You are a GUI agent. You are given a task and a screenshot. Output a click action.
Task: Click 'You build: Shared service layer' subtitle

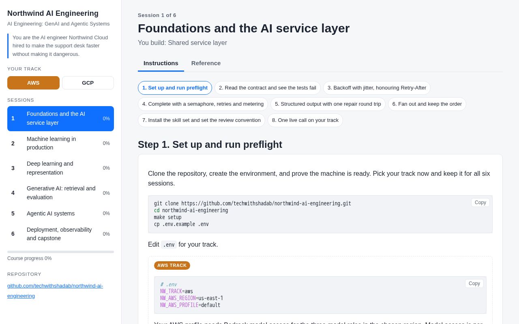pyautogui.click(x=182, y=43)
